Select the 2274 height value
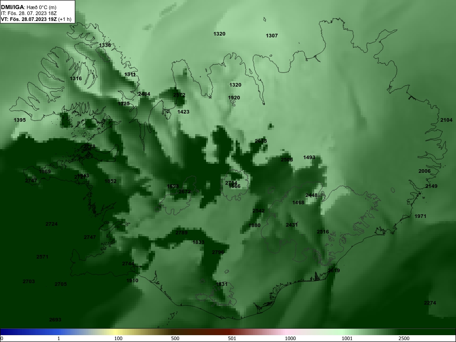Screen dimensions: 456x342 [430, 303]
